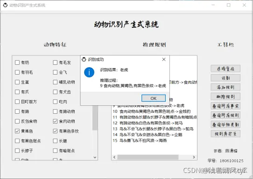Click the dialog line '9 食肉动物,黄褐色,有黑色条纹->老虎'

coord(133,86)
